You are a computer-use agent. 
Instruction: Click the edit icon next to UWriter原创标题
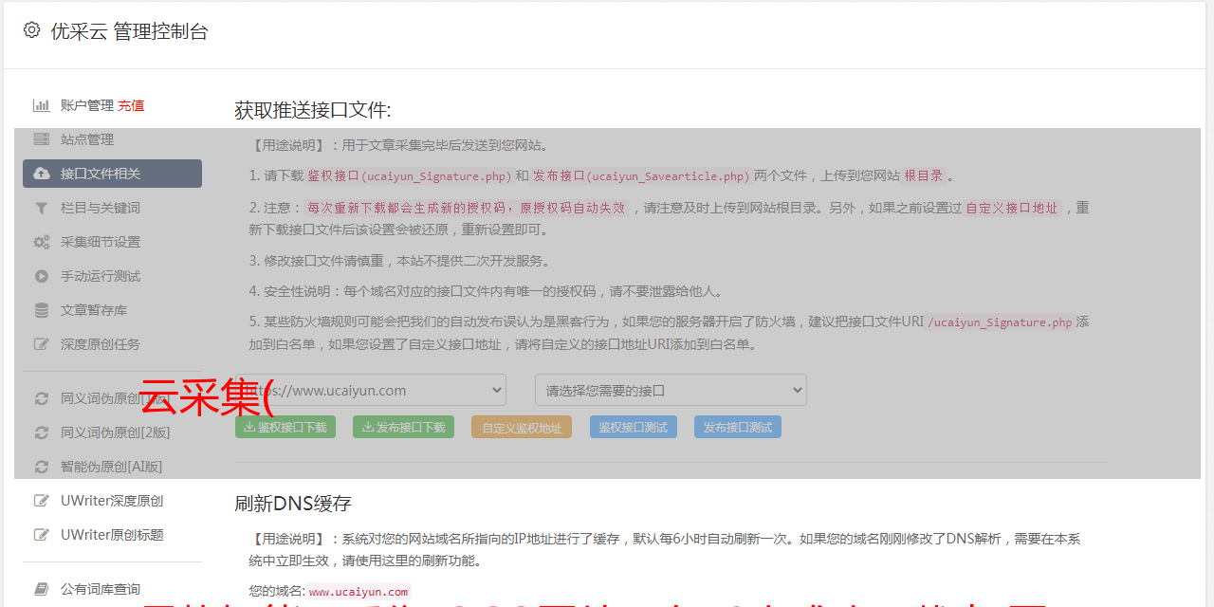point(41,535)
